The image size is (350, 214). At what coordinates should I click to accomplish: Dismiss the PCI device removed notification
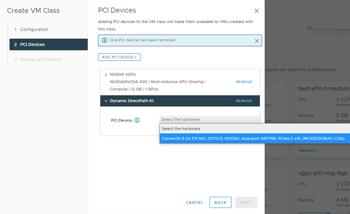pyautogui.click(x=257, y=41)
